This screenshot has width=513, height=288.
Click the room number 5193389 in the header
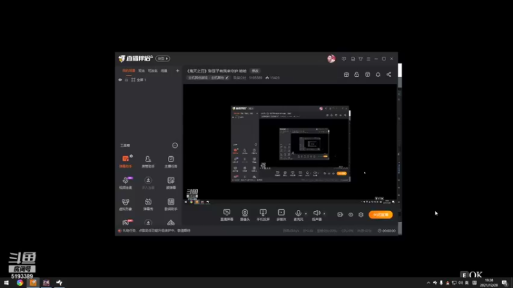pyautogui.click(x=255, y=77)
